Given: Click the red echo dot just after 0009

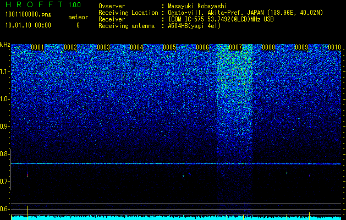Looking at the screenshot, I should [x=309, y=175].
